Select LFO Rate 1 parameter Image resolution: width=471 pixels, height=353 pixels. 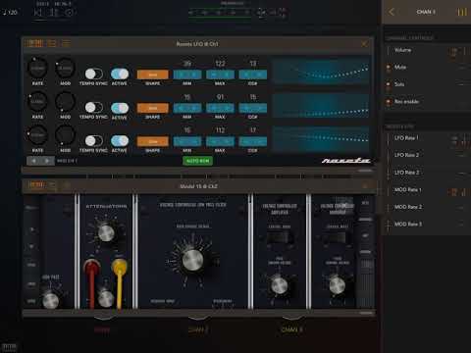pyautogui.click(x=427, y=138)
